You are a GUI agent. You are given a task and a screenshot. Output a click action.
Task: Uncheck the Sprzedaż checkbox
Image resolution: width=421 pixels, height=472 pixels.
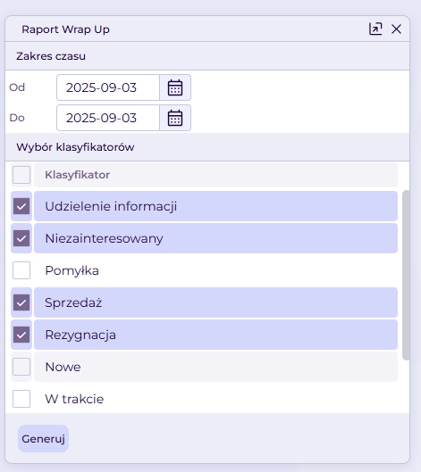[x=21, y=302]
